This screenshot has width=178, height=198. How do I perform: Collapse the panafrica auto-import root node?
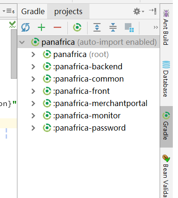click(x=22, y=42)
